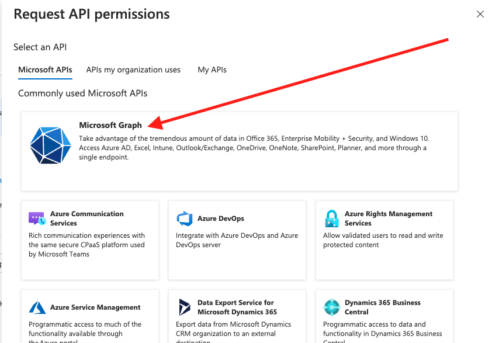Click the Azure DevOps logo icon
492x343 pixels.
click(x=185, y=219)
